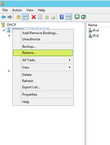Click the Up one level folder icon
This screenshot has width=110, height=145.
tap(19, 17)
